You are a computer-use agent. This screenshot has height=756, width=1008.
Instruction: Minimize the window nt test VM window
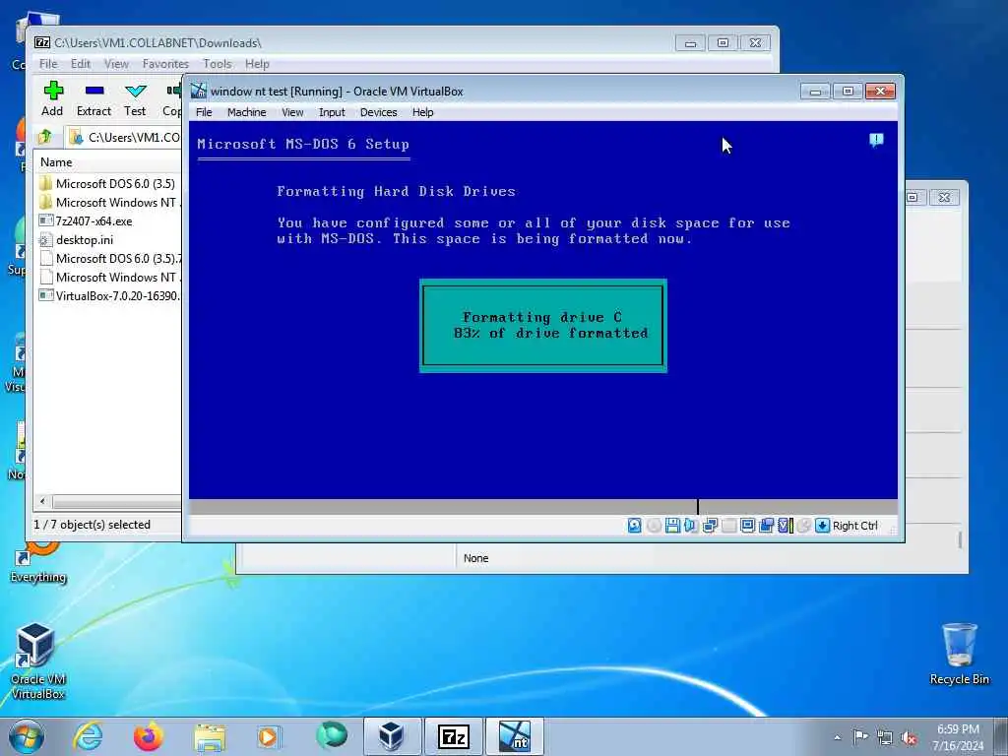point(815,92)
